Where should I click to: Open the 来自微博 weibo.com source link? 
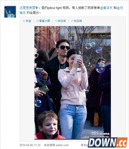56,145
